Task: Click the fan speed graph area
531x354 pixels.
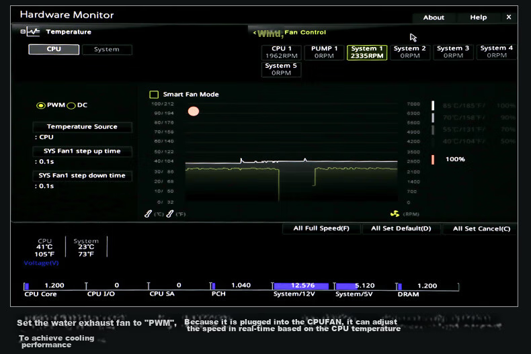Action: pyautogui.click(x=291, y=152)
